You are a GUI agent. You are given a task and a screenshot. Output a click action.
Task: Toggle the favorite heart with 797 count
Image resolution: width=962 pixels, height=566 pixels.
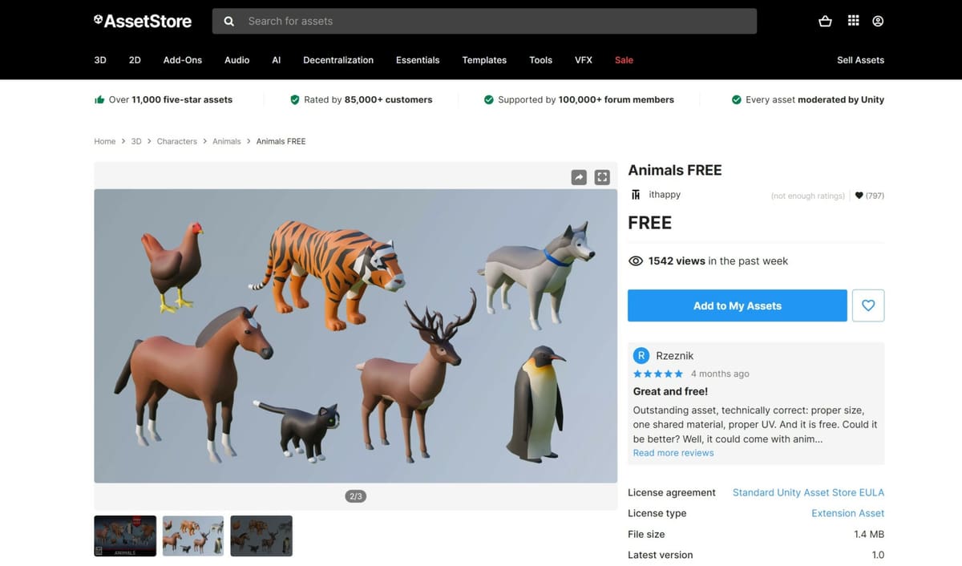pyautogui.click(x=859, y=195)
